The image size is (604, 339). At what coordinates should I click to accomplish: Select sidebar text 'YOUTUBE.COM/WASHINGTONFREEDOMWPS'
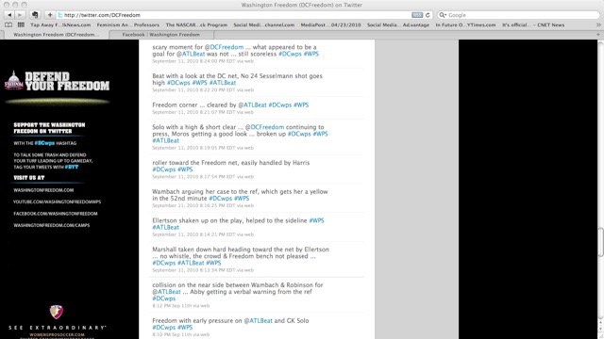coord(57,202)
